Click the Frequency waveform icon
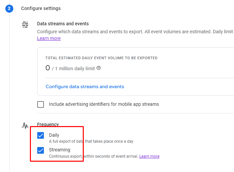This screenshot has width=234, height=172. click(25, 125)
